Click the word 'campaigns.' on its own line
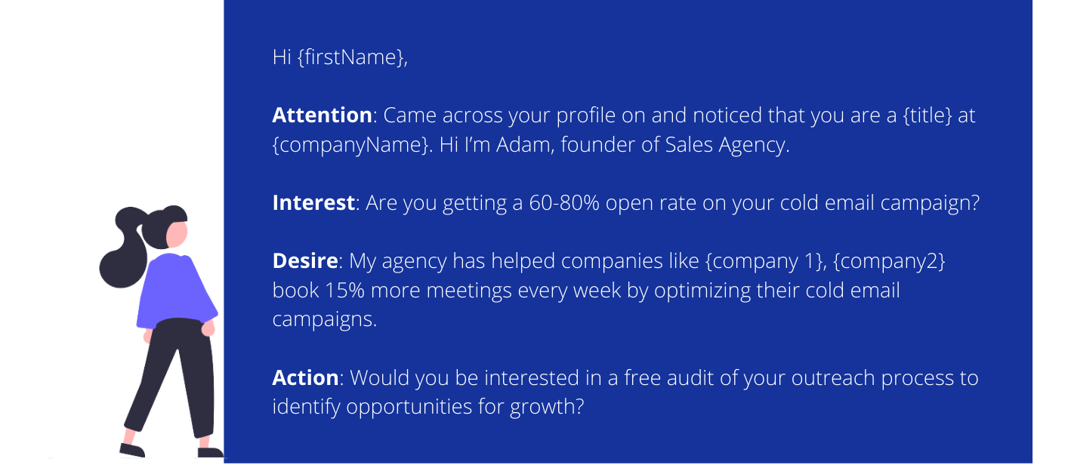1068x468 pixels. pos(324,319)
